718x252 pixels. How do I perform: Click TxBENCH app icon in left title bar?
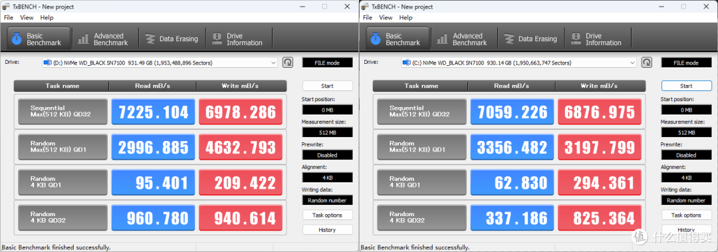point(6,7)
